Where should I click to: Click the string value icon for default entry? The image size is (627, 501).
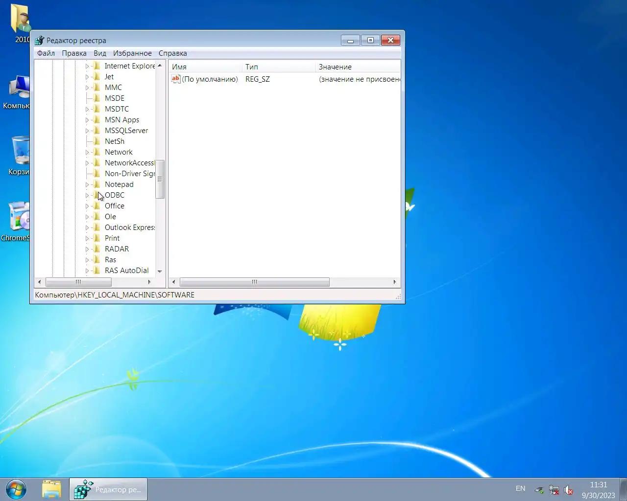[176, 79]
